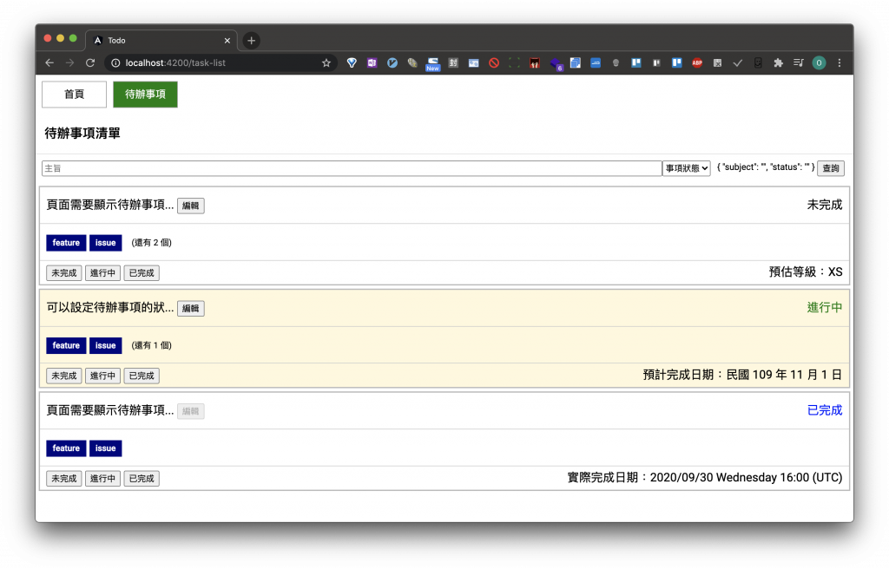Bookmark this page with the star icon
This screenshot has width=889, height=569.
coord(326,63)
